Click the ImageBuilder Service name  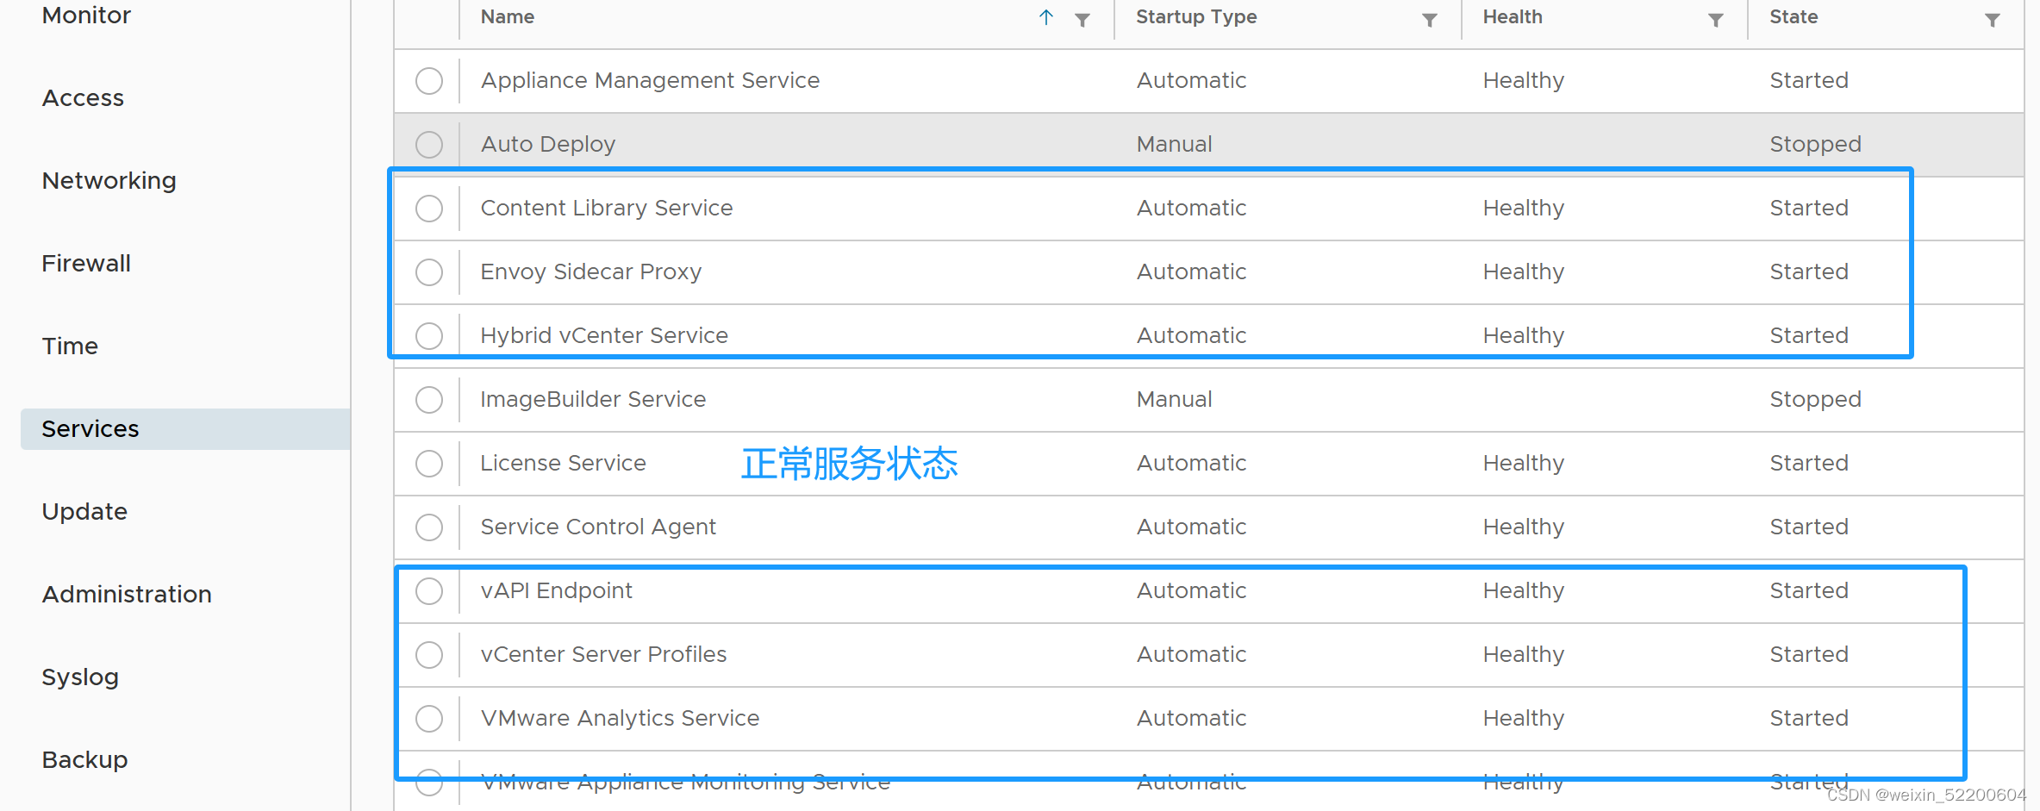[x=593, y=400]
